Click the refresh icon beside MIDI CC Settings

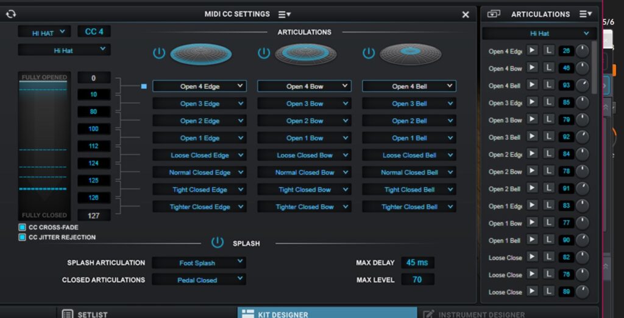pyautogui.click(x=10, y=14)
